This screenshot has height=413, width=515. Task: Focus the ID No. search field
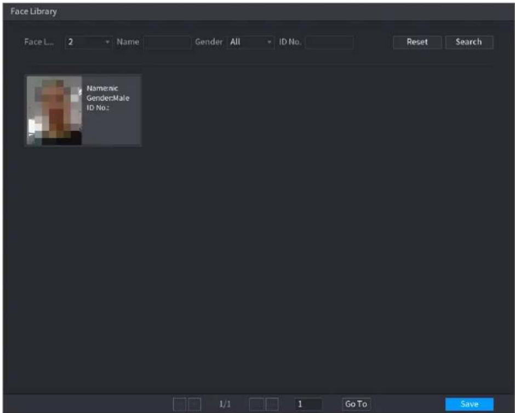click(329, 42)
